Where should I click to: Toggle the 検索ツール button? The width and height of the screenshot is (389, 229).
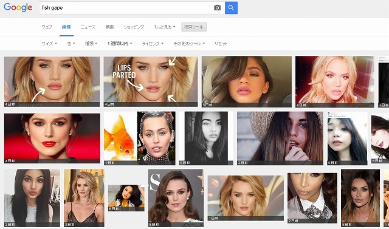pyautogui.click(x=194, y=27)
